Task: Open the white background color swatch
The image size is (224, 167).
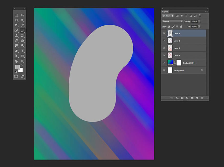Action: [x=21, y=71]
